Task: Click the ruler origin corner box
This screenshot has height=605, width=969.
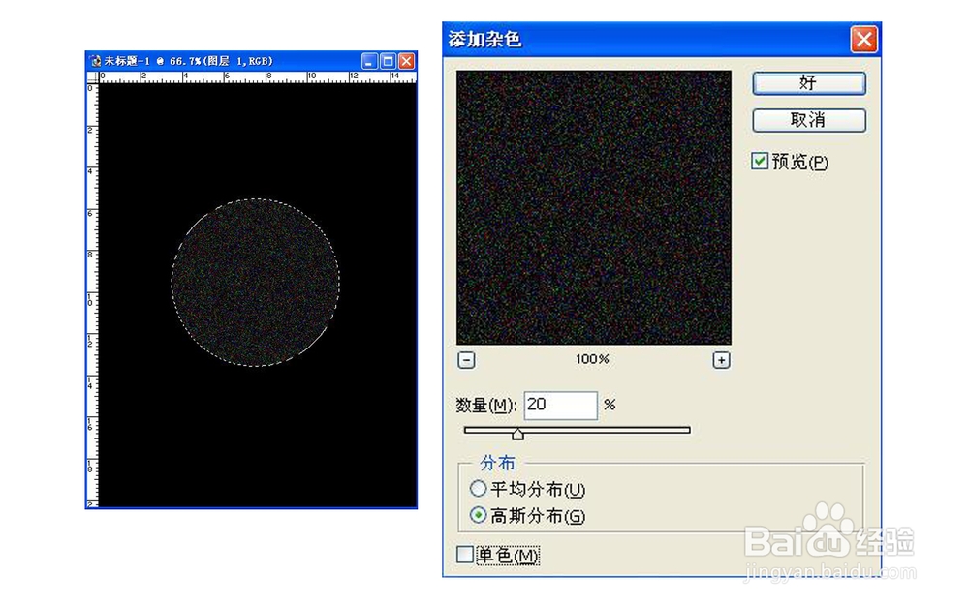Action: [92, 76]
